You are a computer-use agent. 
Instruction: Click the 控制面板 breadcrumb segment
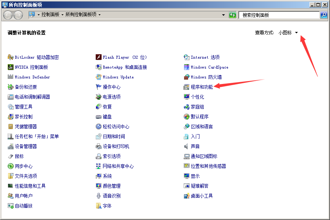click(x=50, y=15)
